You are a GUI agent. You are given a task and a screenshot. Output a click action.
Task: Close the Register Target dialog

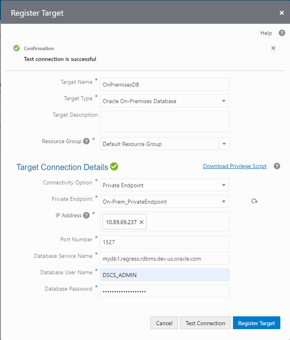282,13
